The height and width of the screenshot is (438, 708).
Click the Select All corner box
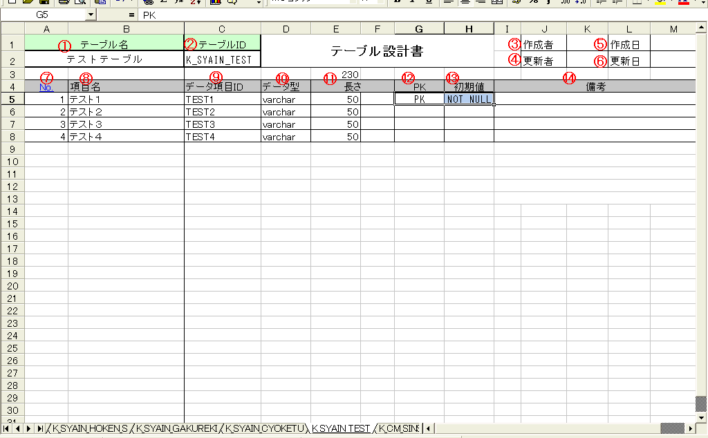12,28
